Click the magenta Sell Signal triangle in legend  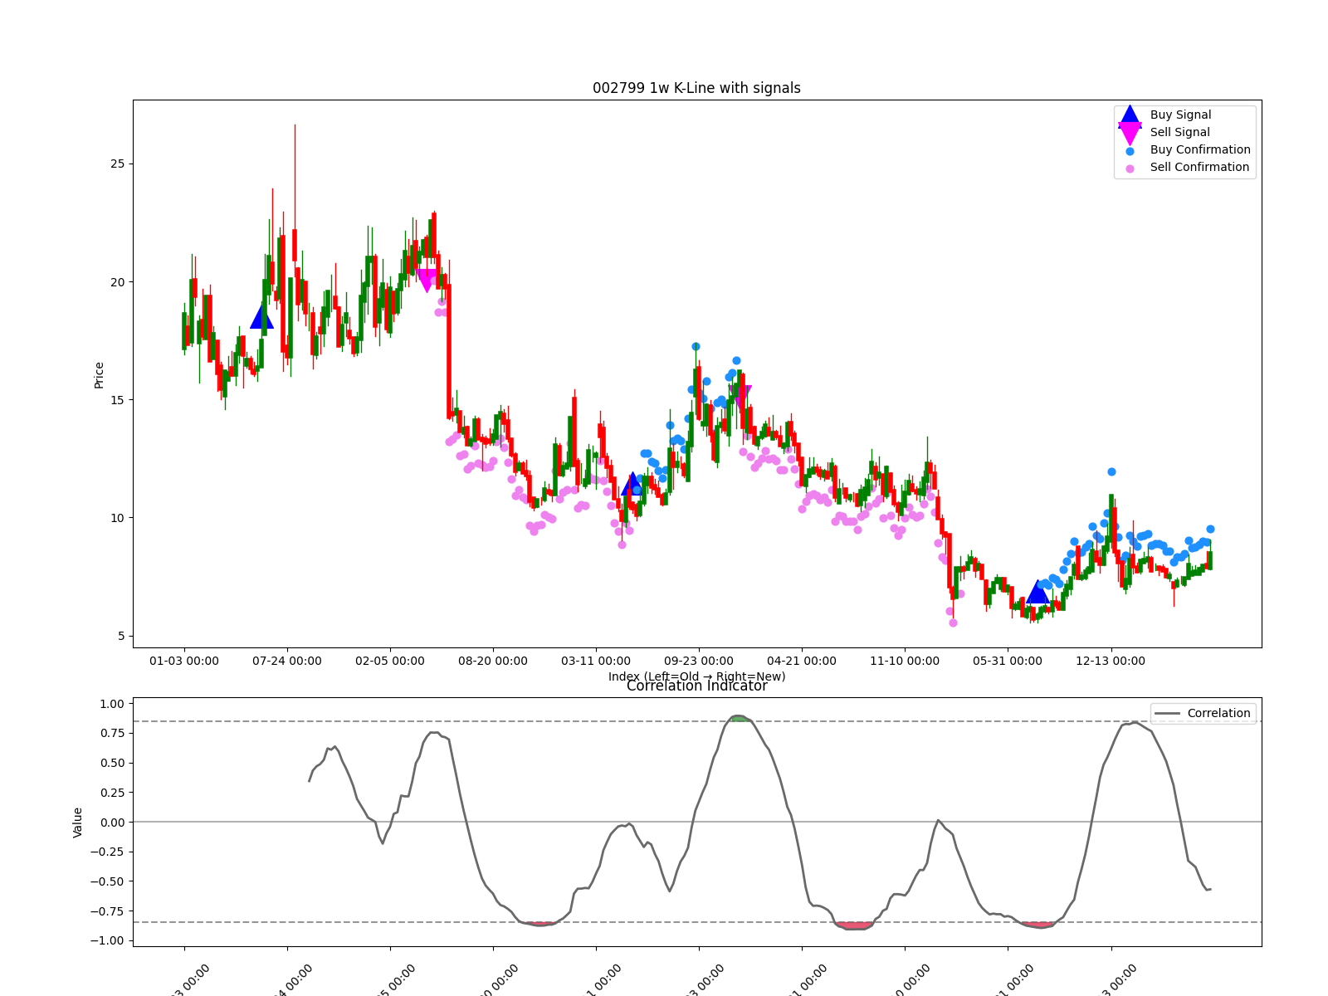(x=1130, y=133)
